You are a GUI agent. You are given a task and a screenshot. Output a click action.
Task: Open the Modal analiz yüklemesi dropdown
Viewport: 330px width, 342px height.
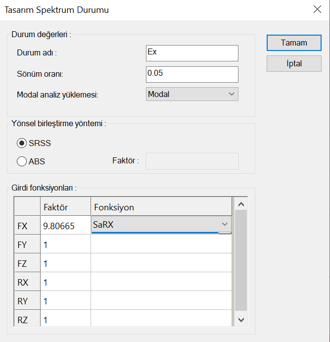(192, 94)
